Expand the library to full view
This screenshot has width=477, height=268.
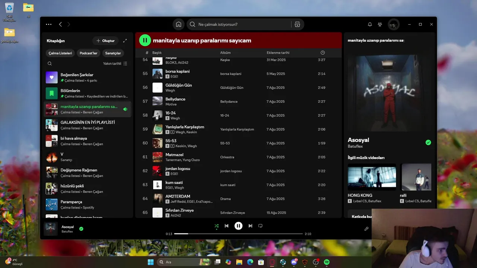pyautogui.click(x=125, y=41)
